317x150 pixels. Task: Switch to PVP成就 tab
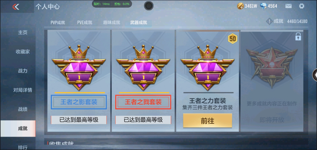point(58,22)
